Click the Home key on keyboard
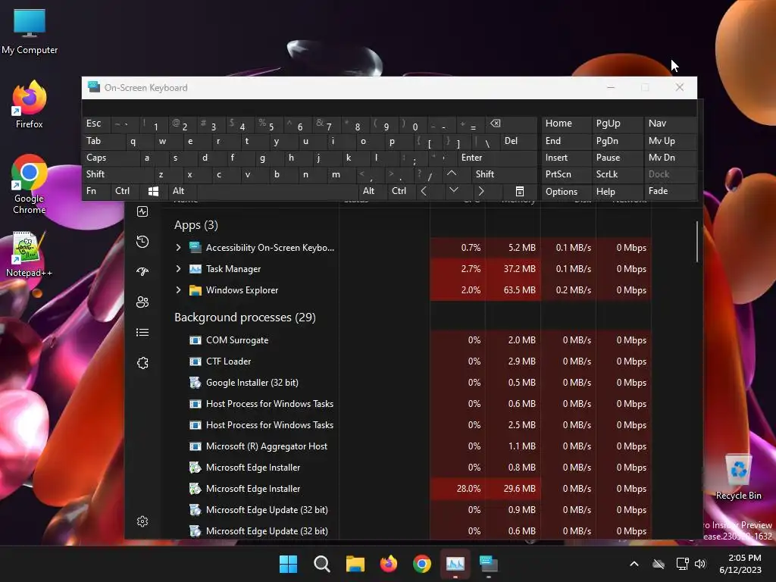The width and height of the screenshot is (776, 582). 566,124
